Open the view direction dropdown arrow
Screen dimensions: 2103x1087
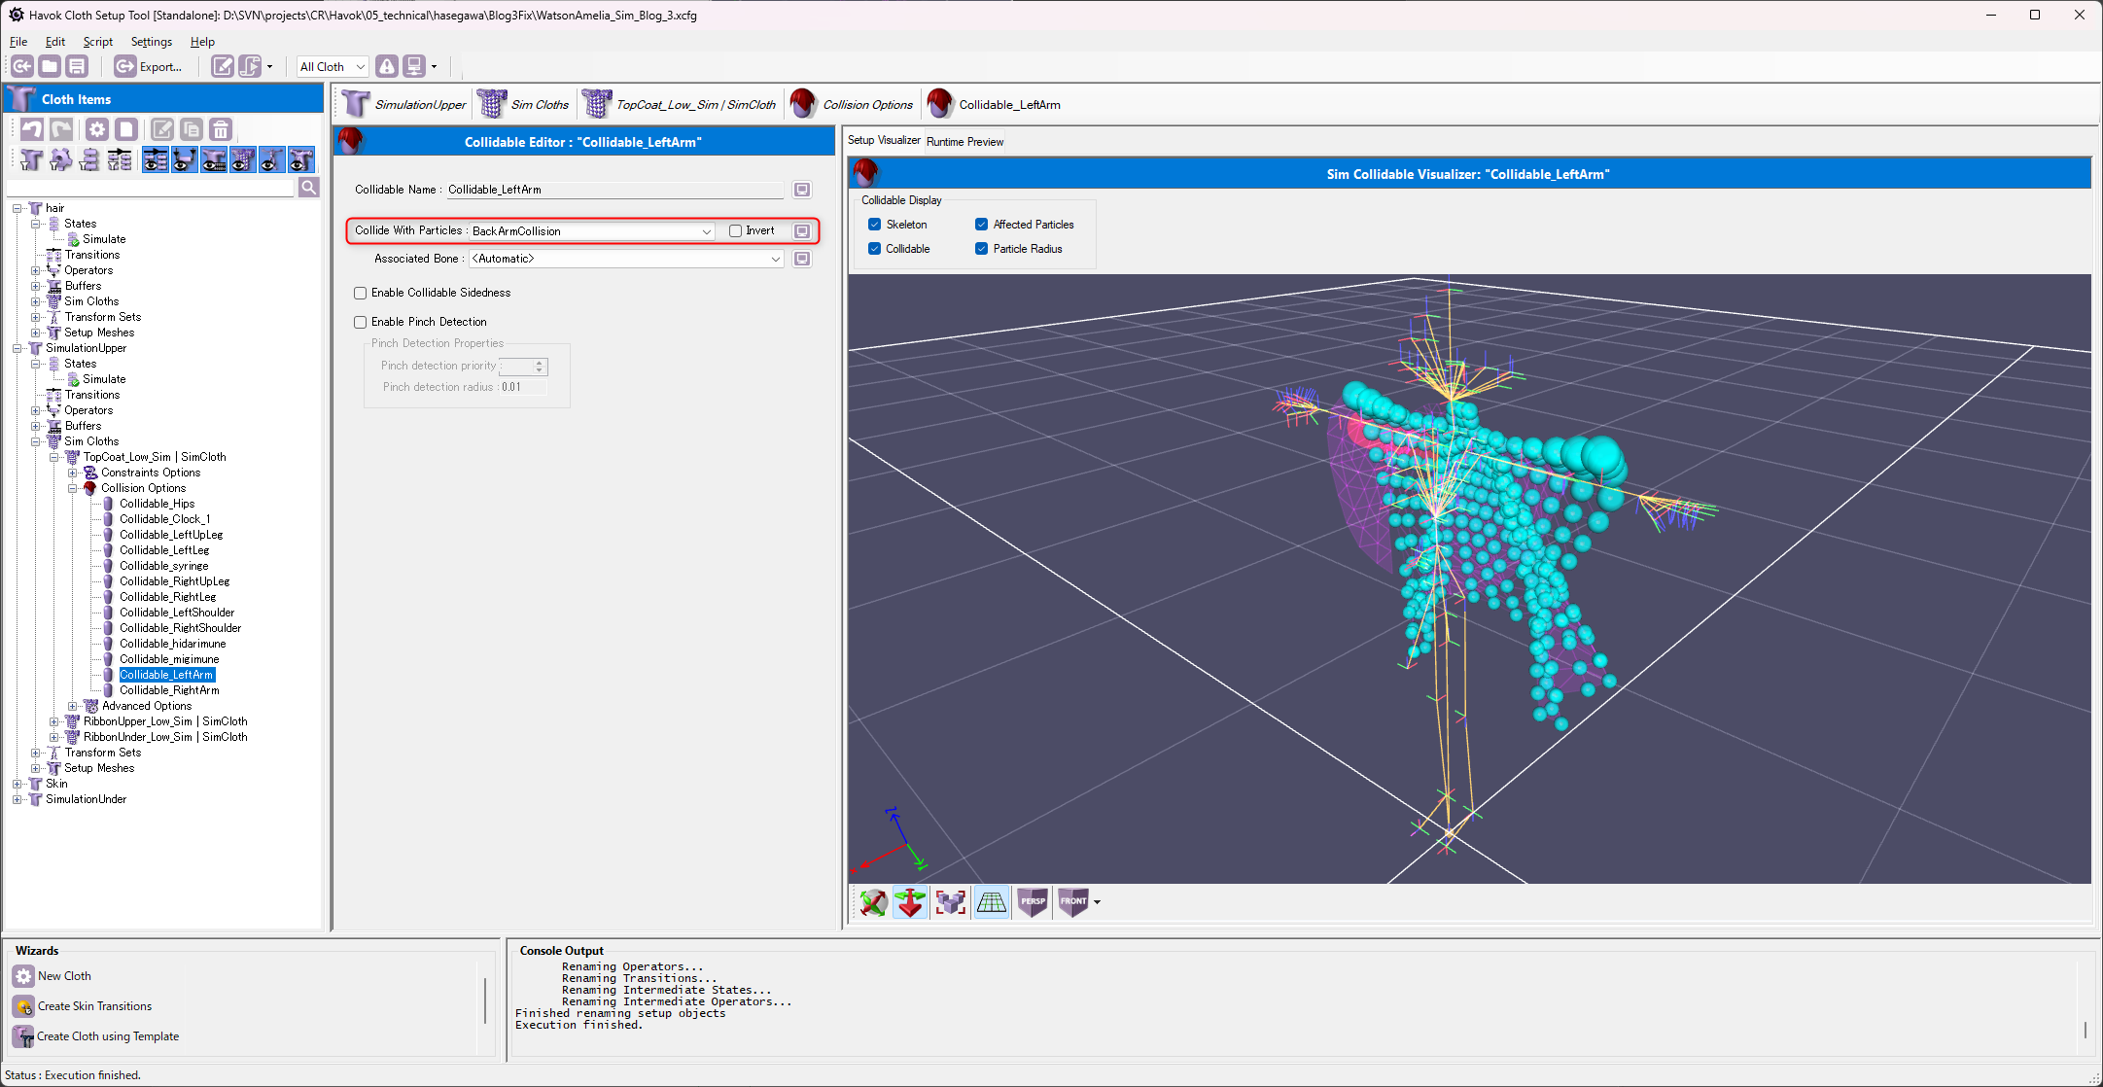pos(1098,902)
